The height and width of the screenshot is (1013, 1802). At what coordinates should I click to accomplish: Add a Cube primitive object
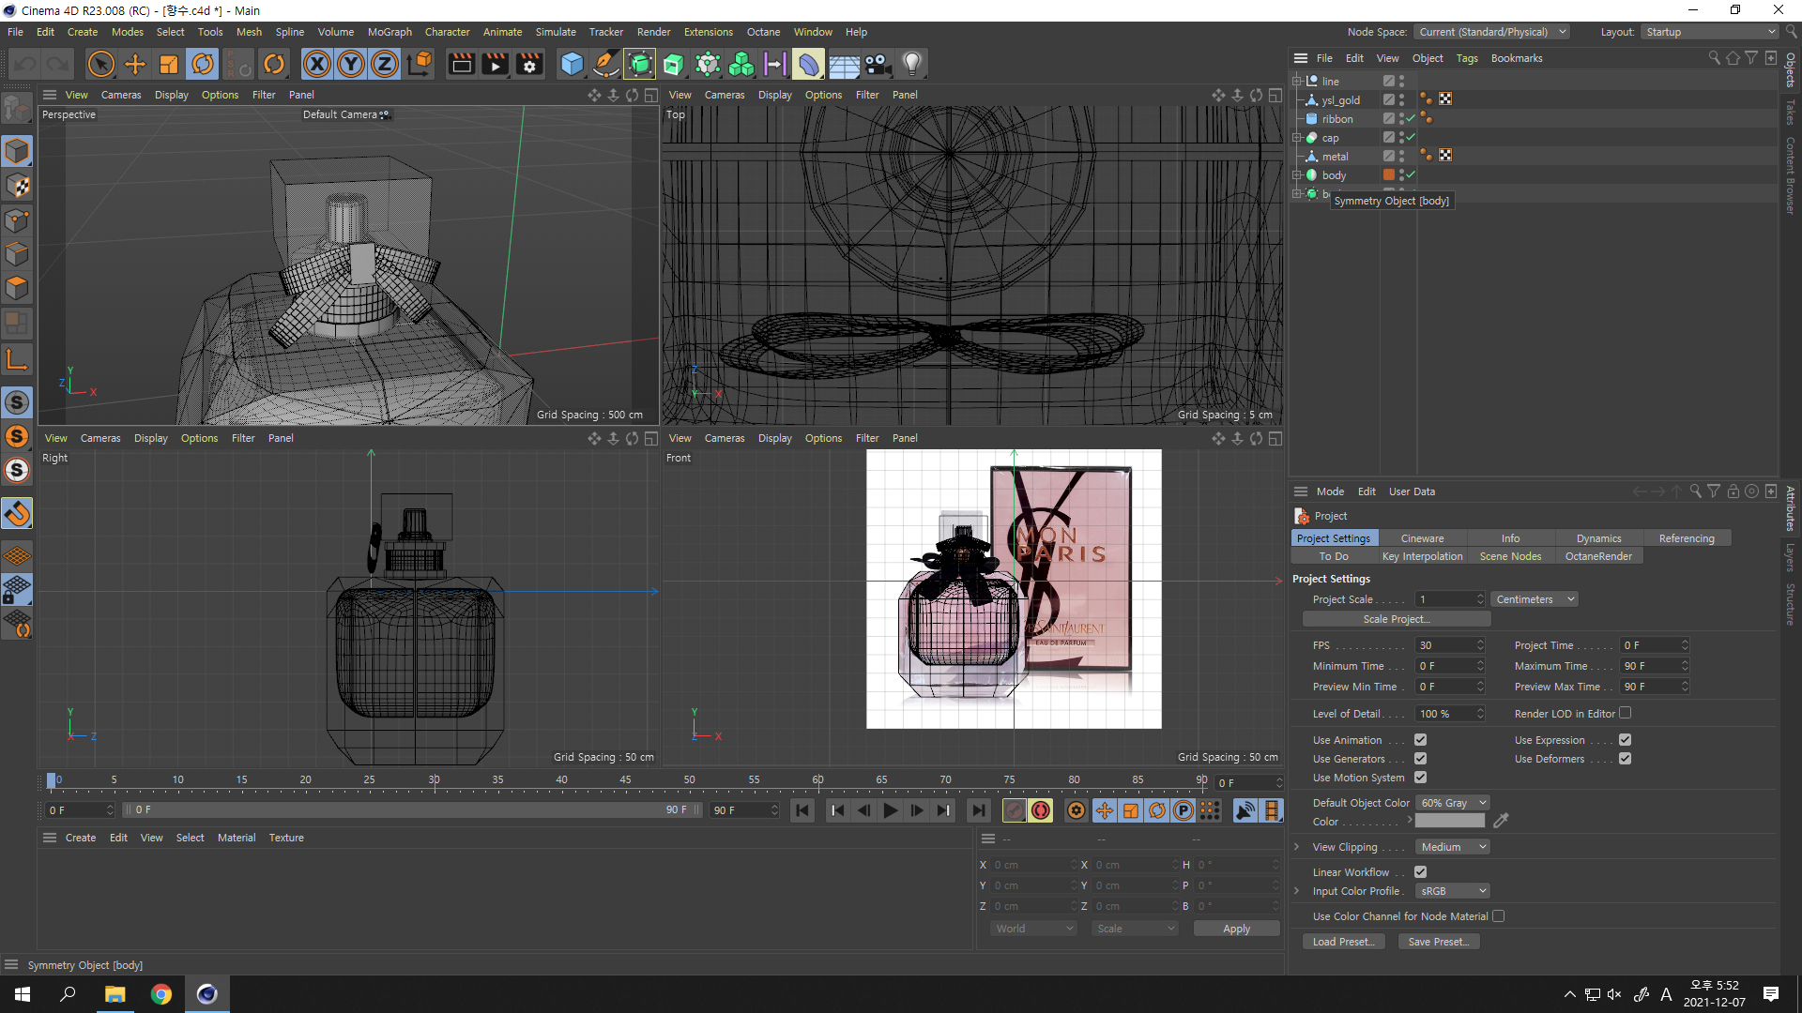pos(572,64)
